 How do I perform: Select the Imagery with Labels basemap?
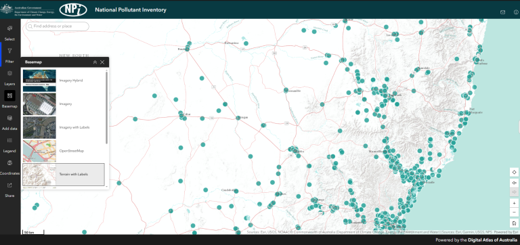coord(64,128)
